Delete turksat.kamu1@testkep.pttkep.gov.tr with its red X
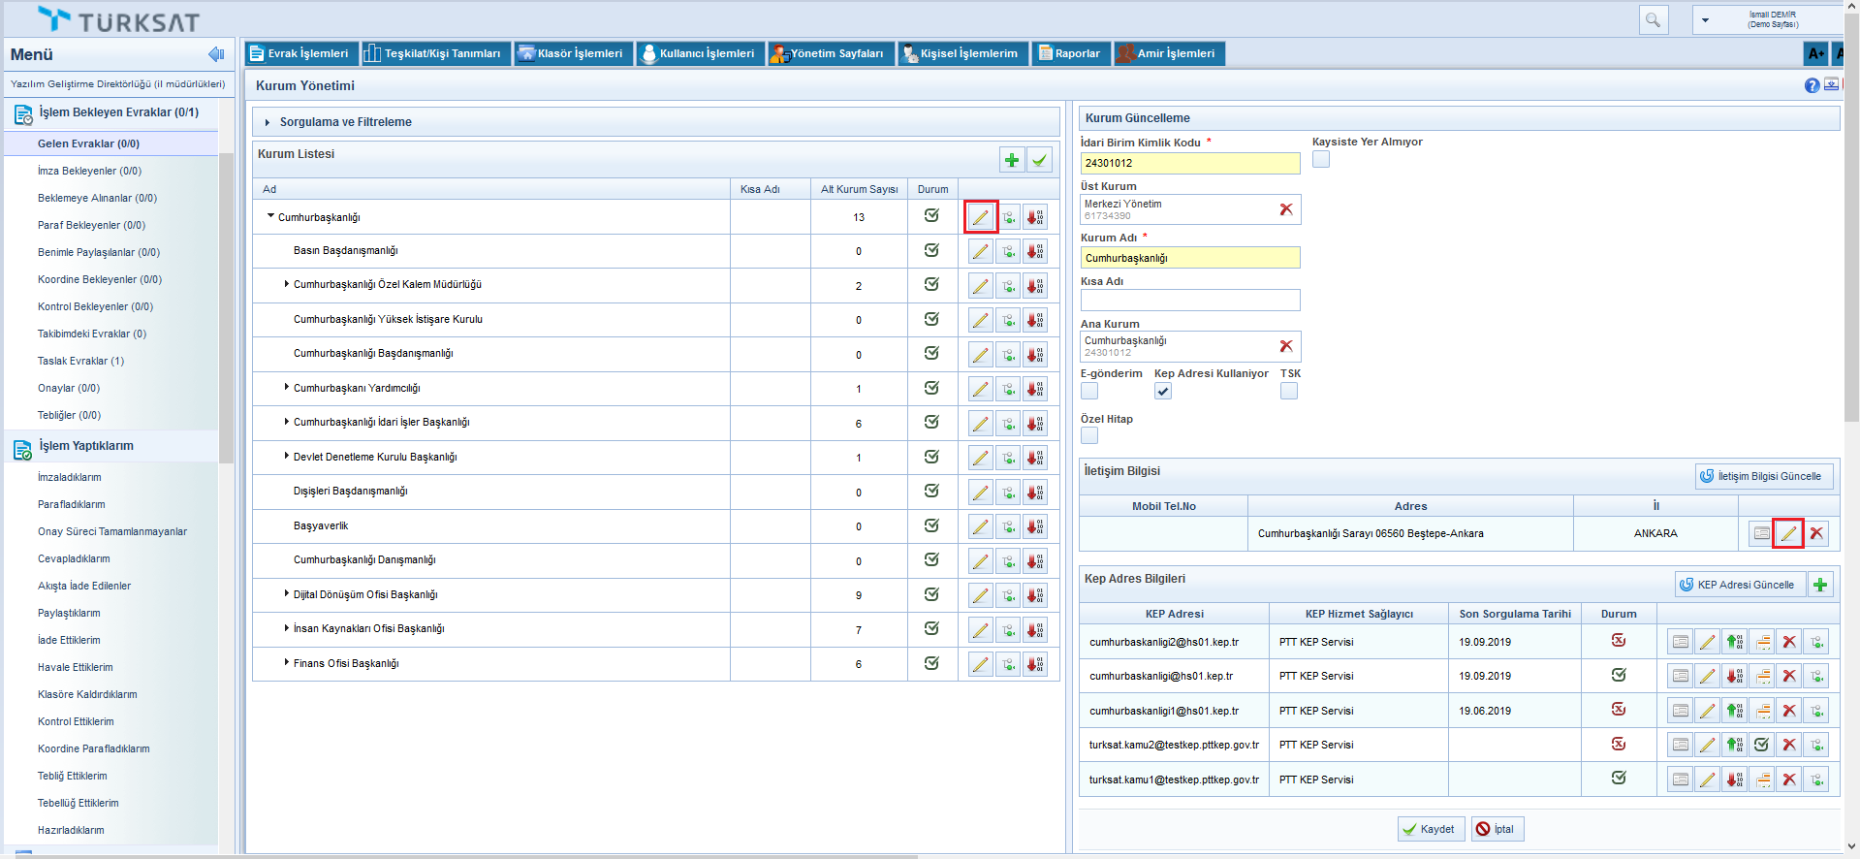The image size is (1860, 859). [1789, 779]
